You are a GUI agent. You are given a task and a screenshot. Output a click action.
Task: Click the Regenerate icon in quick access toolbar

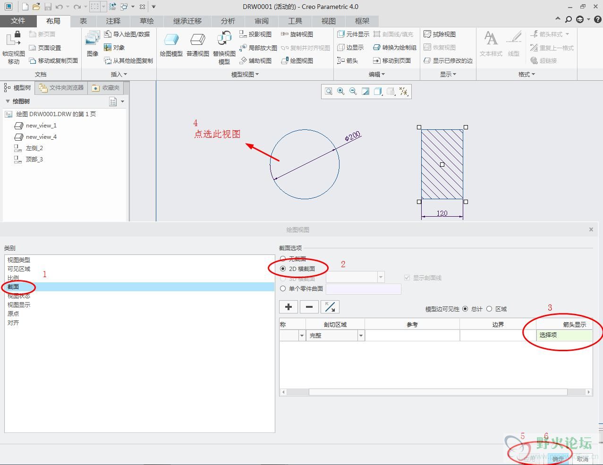112,7
